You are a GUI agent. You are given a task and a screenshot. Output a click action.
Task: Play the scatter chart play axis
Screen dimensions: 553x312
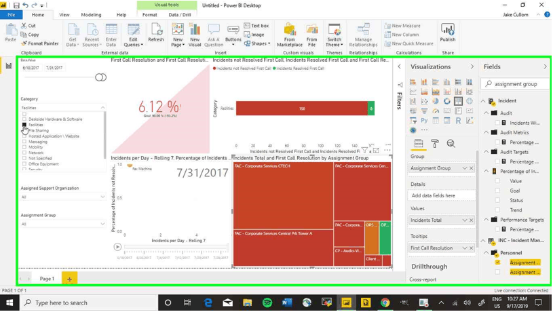pos(117,247)
